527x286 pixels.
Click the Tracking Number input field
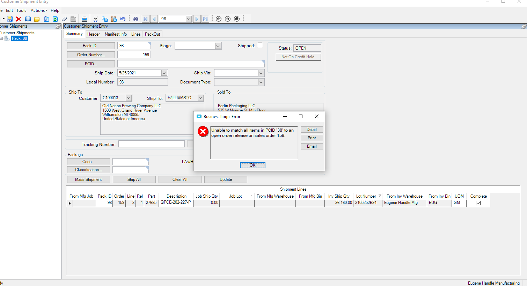point(151,144)
